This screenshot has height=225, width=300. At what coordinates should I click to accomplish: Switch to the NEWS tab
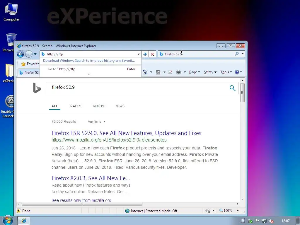[x=120, y=106]
